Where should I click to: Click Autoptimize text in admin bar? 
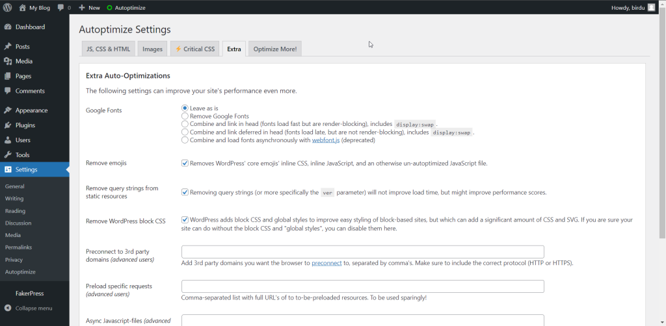[130, 8]
